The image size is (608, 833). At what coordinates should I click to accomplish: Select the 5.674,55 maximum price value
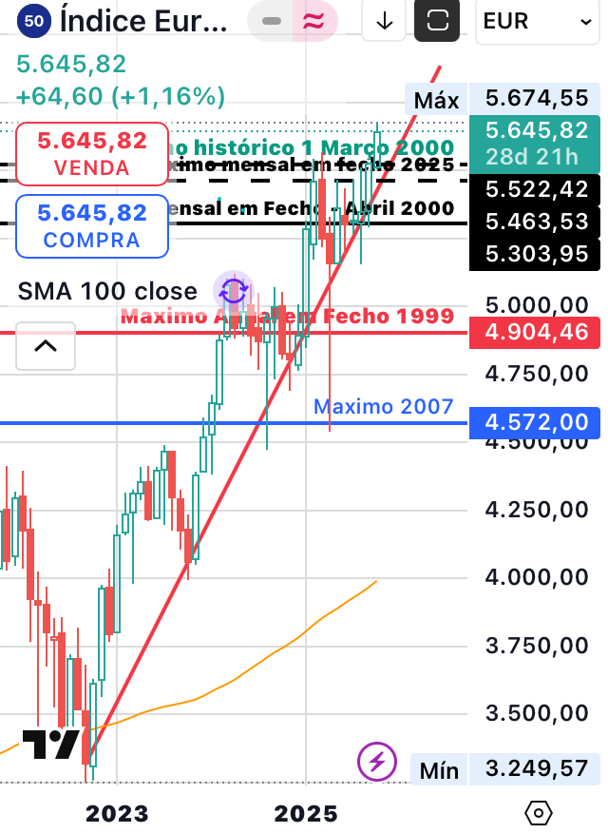(x=537, y=98)
